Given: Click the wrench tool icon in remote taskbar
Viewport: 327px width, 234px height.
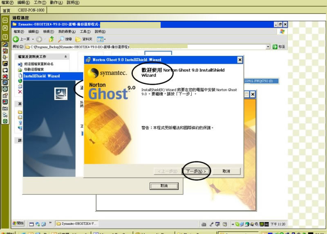Looking at the screenshot, I should coord(211,224).
